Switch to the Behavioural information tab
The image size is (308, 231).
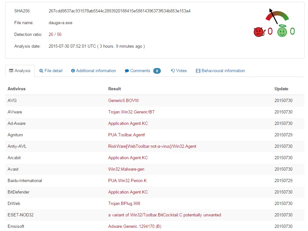pos(220,71)
